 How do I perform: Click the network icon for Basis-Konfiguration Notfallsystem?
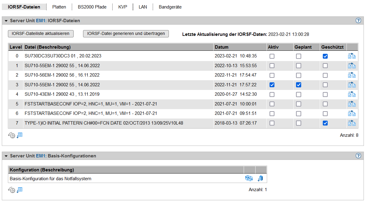(x=249, y=179)
